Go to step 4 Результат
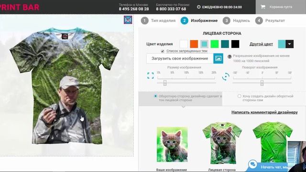Viewport: 306px width, 172px height. pos(270,21)
